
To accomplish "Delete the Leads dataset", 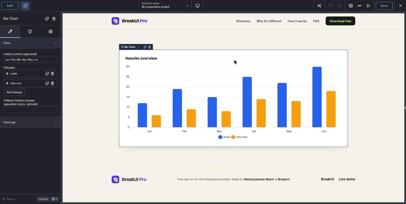I will [52, 74].
